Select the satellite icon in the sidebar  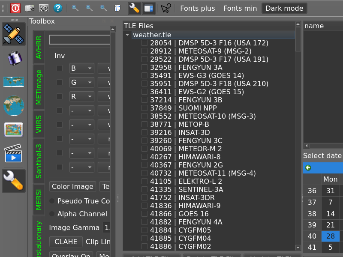pos(14,34)
